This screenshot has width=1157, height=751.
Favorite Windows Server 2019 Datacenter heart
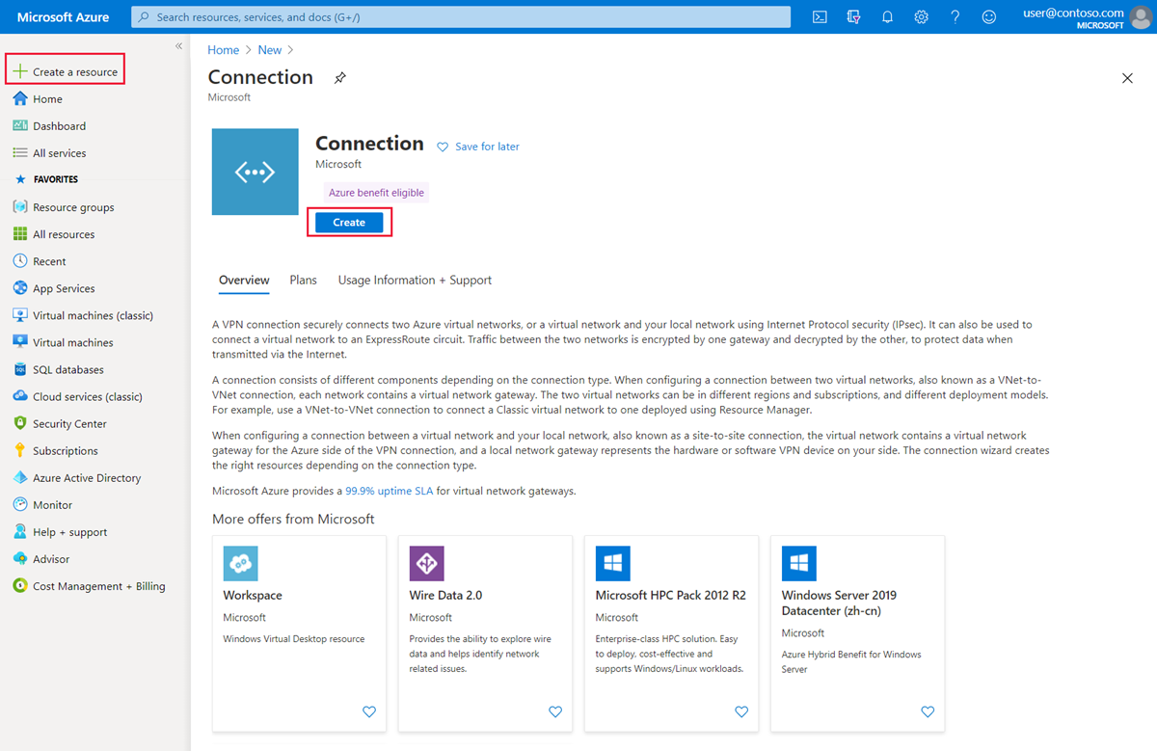[x=927, y=711]
